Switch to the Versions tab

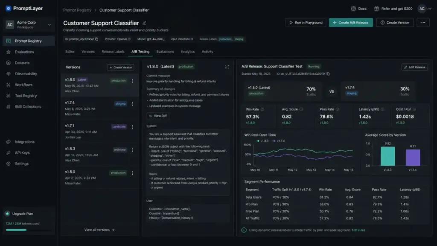coord(88,52)
